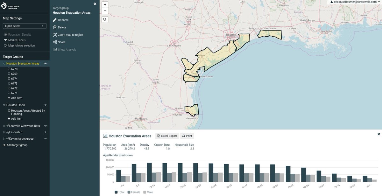Zoom in on the map
The width and height of the screenshot is (382, 196).
pos(105,4)
